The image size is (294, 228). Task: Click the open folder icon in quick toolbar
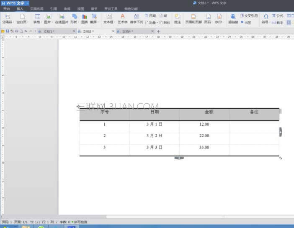3,31
